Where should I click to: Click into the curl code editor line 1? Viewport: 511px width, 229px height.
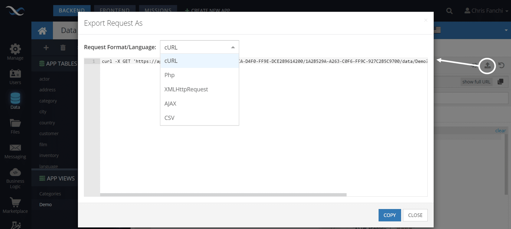click(x=263, y=61)
